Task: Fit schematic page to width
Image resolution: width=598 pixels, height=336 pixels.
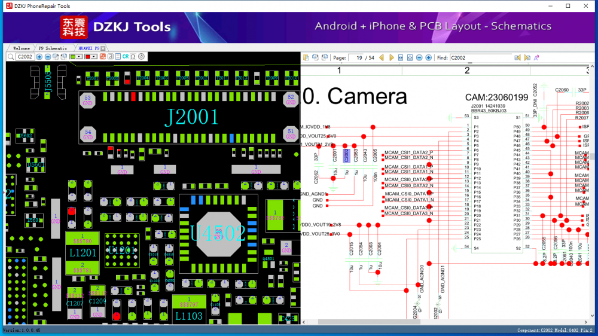Action: pyautogui.click(x=401, y=57)
